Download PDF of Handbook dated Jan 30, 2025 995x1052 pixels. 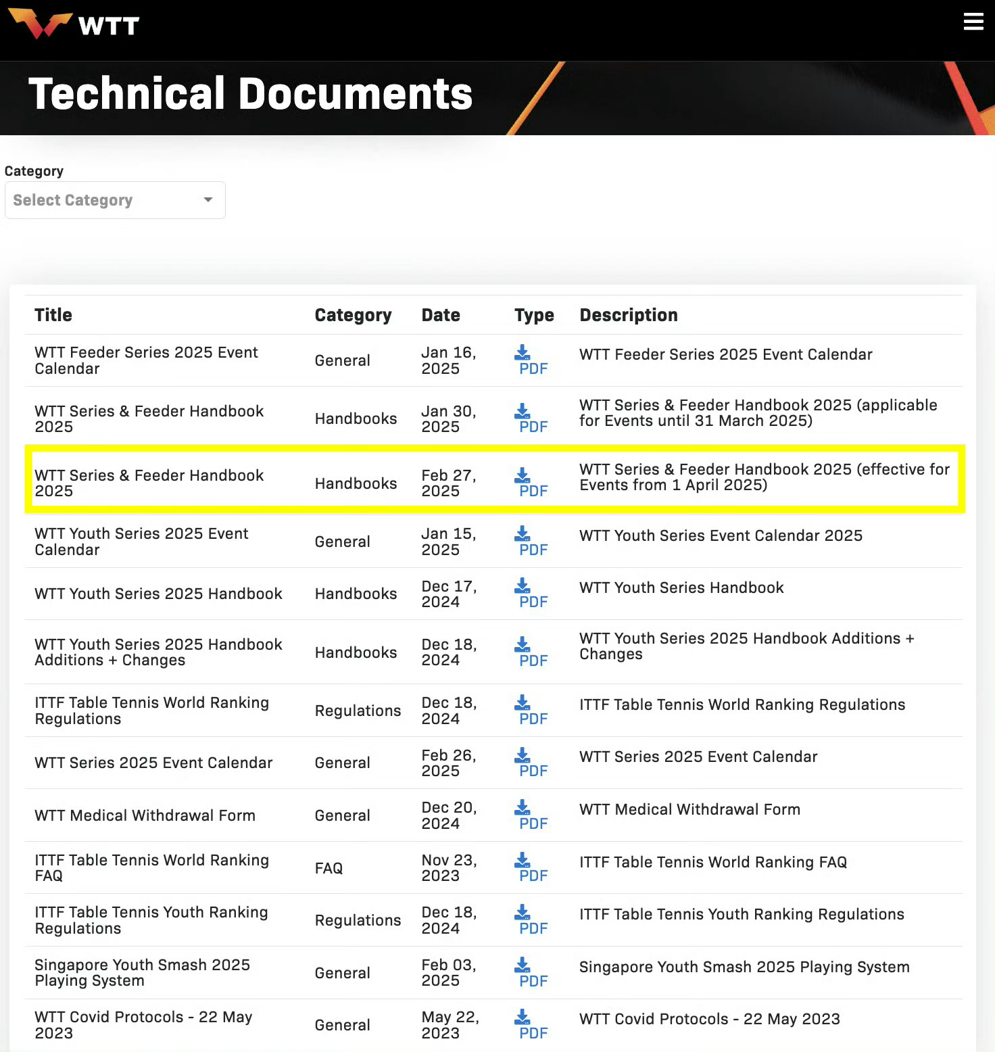[x=533, y=419]
